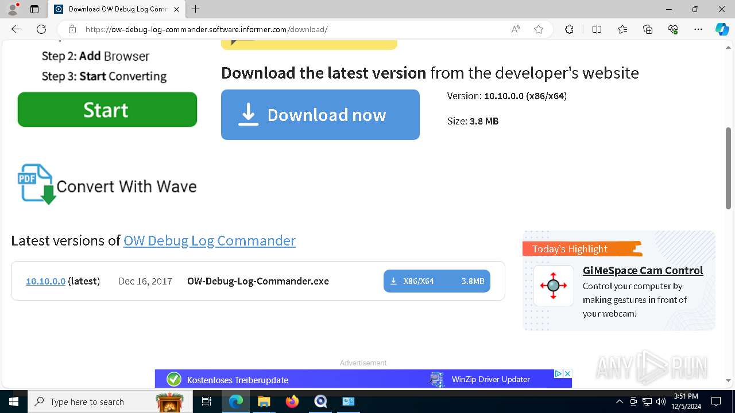Viewport: 735px width, 413px height.
Task: Open the OW Debug Log Commander link
Action: (x=210, y=240)
